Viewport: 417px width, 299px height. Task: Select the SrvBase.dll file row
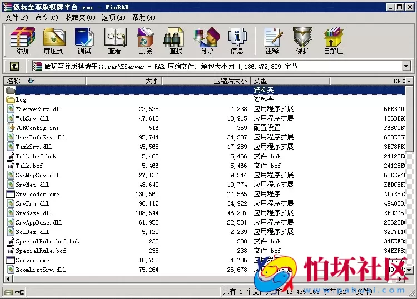pyautogui.click(x=205, y=213)
